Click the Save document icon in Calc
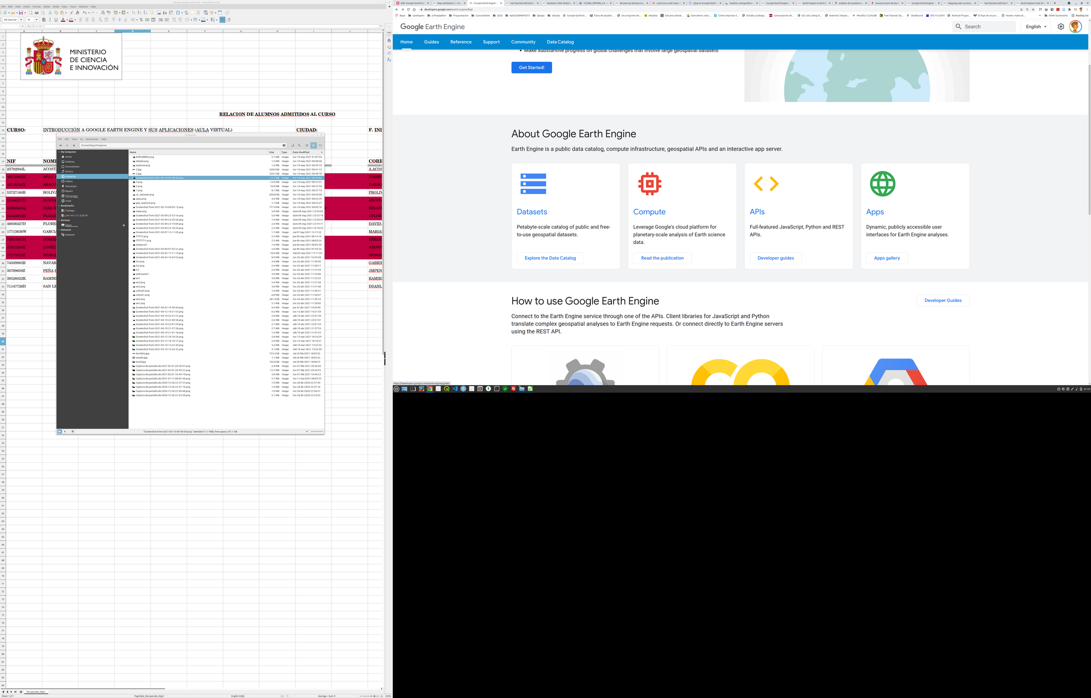 point(21,12)
